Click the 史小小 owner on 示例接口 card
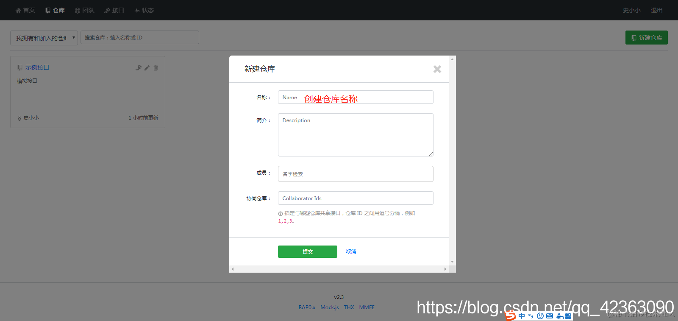Screen dimensions: 678x321 click(31, 118)
